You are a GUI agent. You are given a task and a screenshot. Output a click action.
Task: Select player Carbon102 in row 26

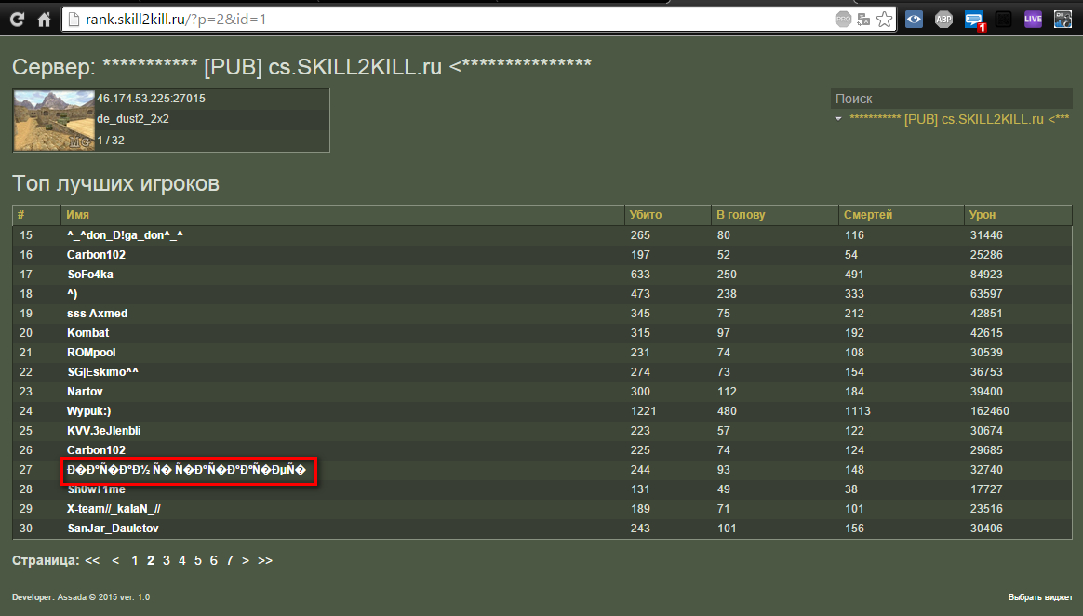(x=96, y=450)
